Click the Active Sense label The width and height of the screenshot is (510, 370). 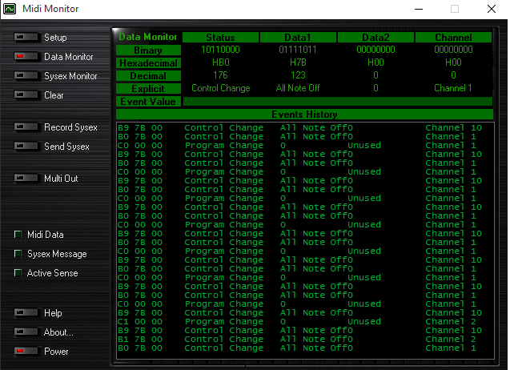tap(52, 273)
